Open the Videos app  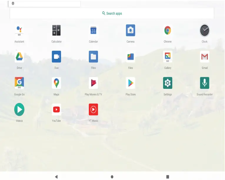point(19,109)
